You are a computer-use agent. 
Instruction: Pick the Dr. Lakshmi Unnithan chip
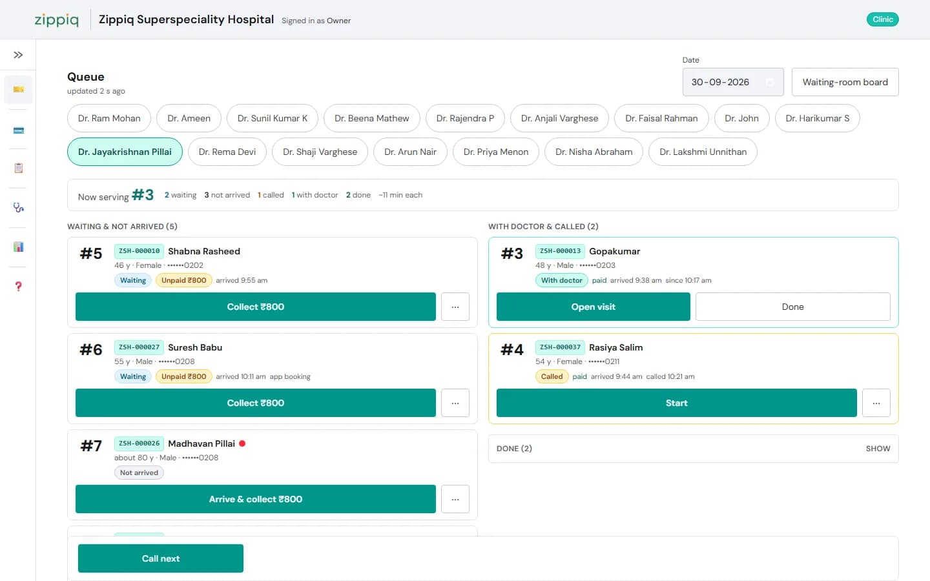click(x=703, y=152)
